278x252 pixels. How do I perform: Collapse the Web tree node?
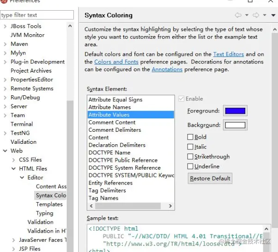5,151
